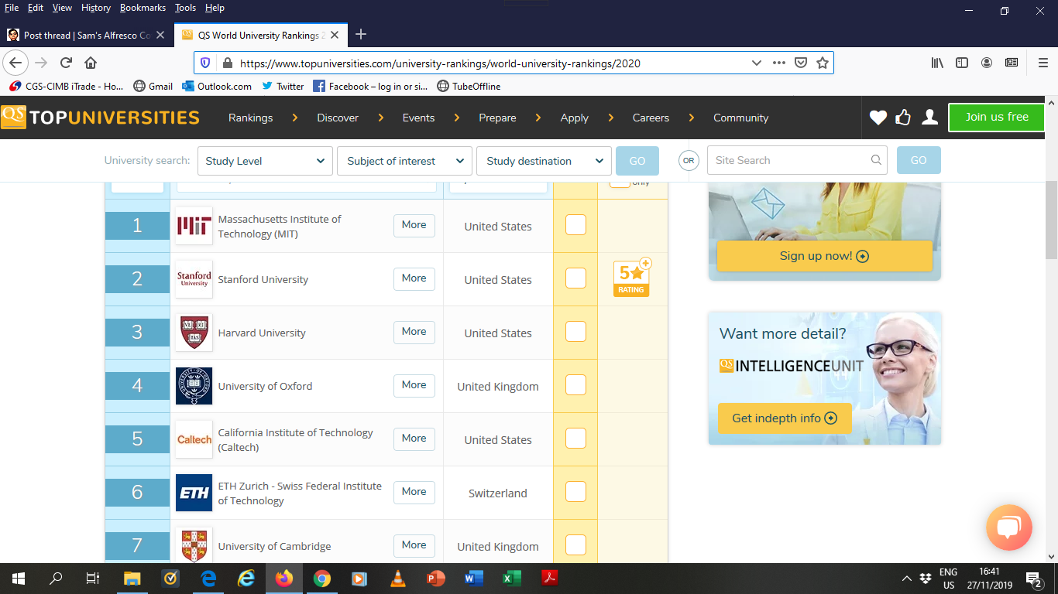Image resolution: width=1058 pixels, height=594 pixels.
Task: Open the Subject of interest dropdown
Action: click(x=404, y=161)
